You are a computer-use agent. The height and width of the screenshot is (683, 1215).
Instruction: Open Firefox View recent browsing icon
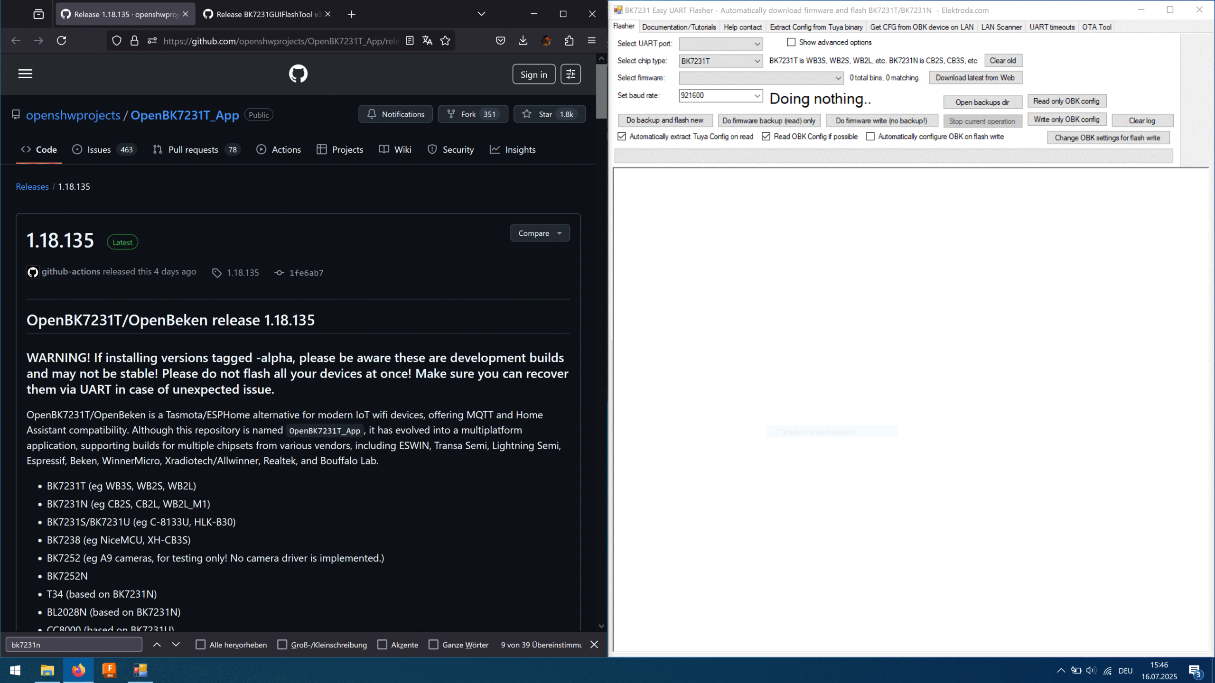click(38, 14)
